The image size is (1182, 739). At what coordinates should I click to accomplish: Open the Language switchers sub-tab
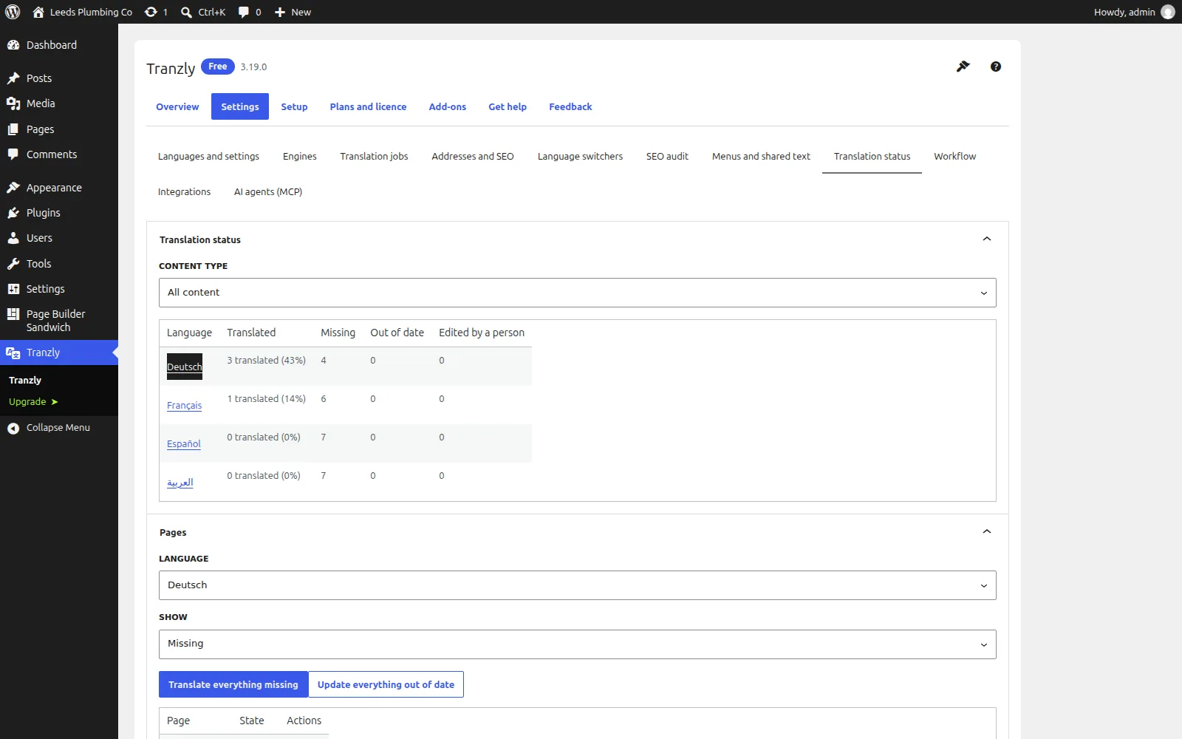coord(580,156)
